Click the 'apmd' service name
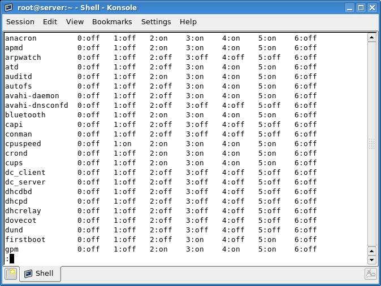Screen dimensions: 381x286 14,48
